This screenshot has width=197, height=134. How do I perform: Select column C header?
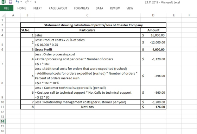pos(87,15)
